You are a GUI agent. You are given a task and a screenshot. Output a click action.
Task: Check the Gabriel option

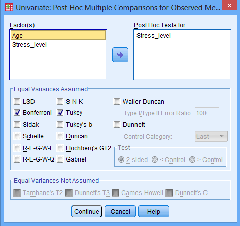click(60, 159)
